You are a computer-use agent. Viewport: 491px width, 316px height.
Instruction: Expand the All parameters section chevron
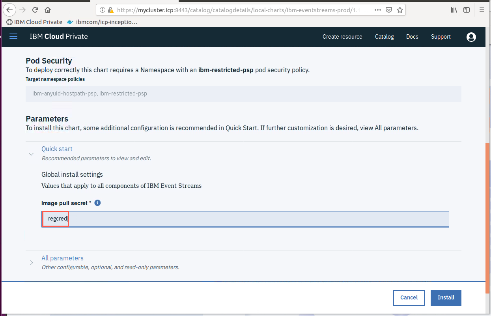[31, 263]
